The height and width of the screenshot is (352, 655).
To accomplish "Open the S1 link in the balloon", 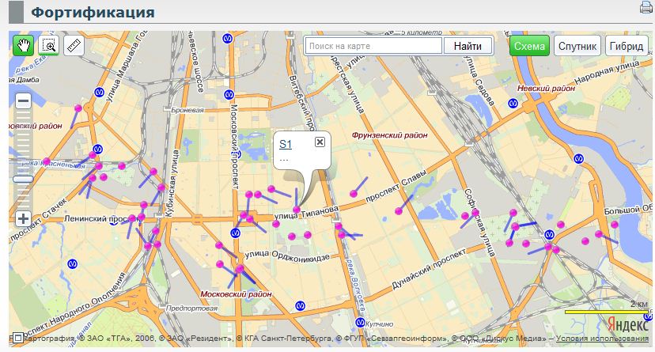I will point(286,143).
